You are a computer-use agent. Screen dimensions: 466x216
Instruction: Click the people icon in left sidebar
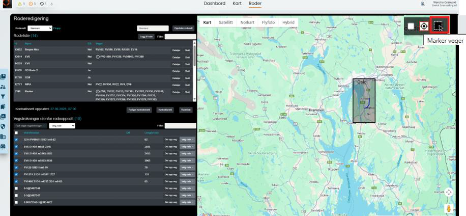coord(3,87)
